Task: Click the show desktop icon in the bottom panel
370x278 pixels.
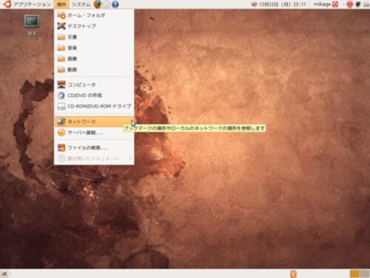Action: (x=4, y=274)
